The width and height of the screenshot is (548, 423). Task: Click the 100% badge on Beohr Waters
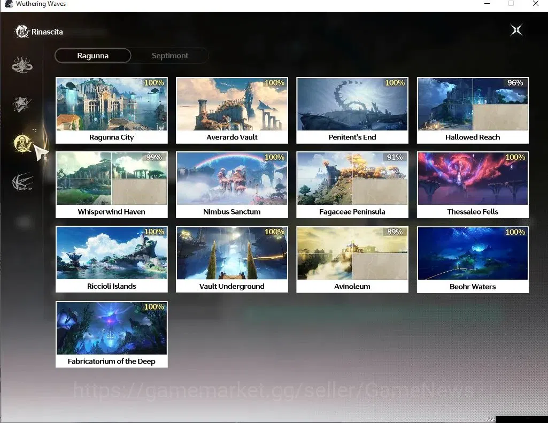515,232
